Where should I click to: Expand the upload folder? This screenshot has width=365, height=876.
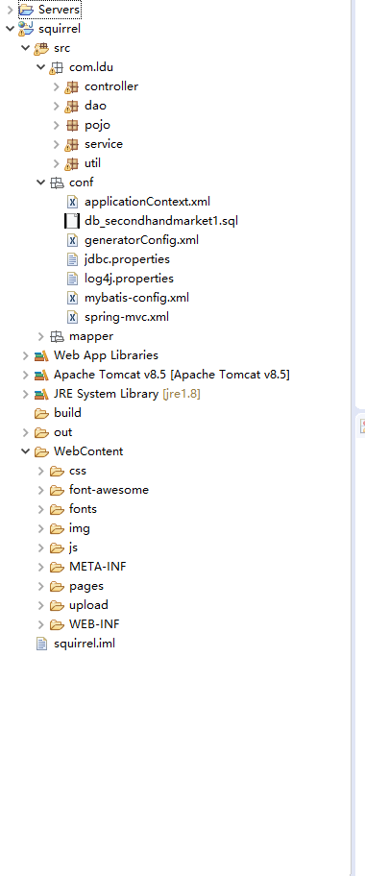(x=40, y=605)
